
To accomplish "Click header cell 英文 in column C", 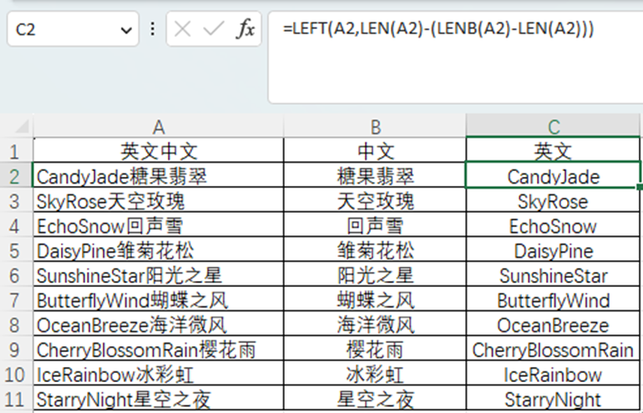I will click(x=553, y=151).
